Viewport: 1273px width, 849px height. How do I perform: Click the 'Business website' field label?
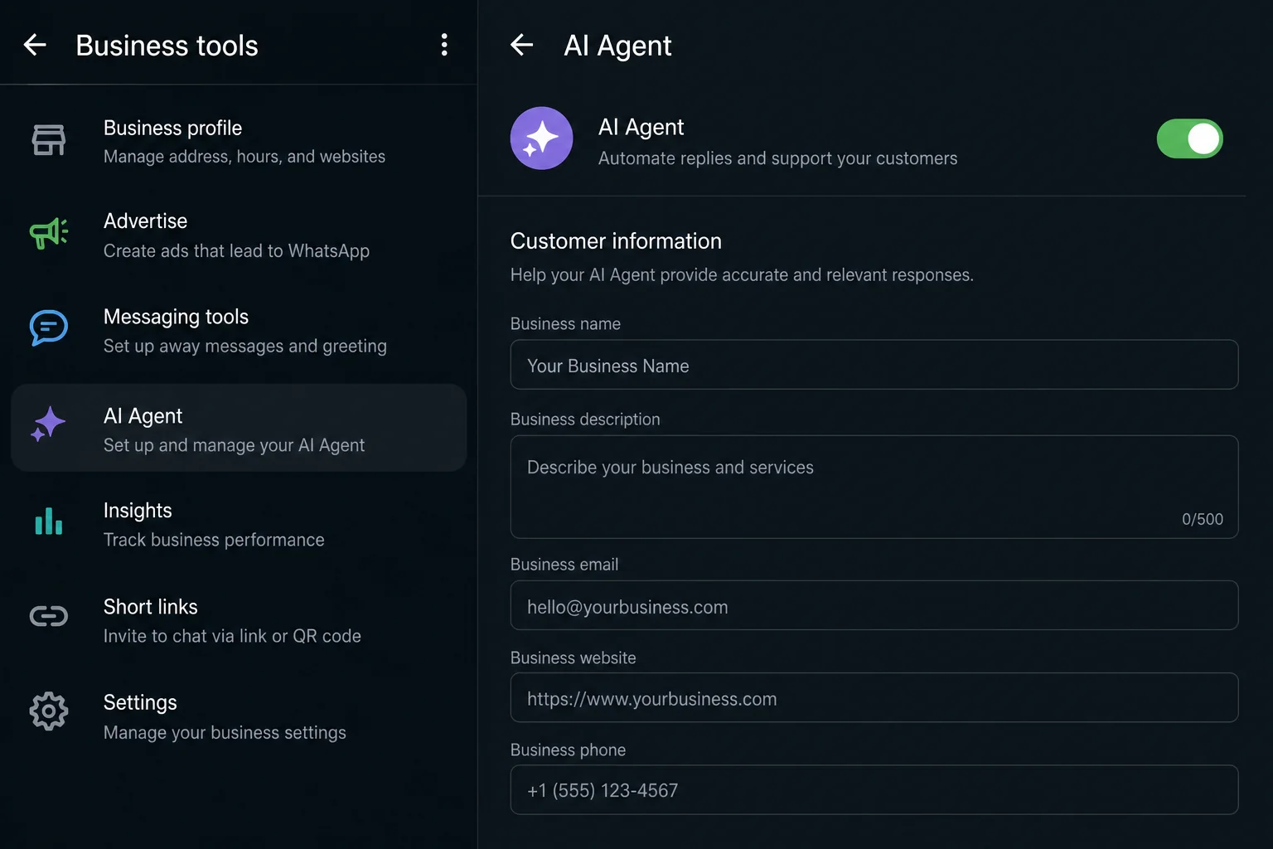click(x=574, y=658)
